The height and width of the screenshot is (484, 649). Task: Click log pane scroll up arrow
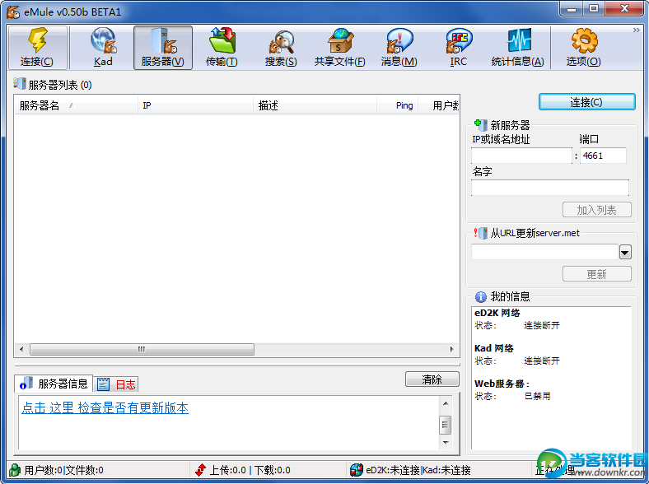coord(446,403)
